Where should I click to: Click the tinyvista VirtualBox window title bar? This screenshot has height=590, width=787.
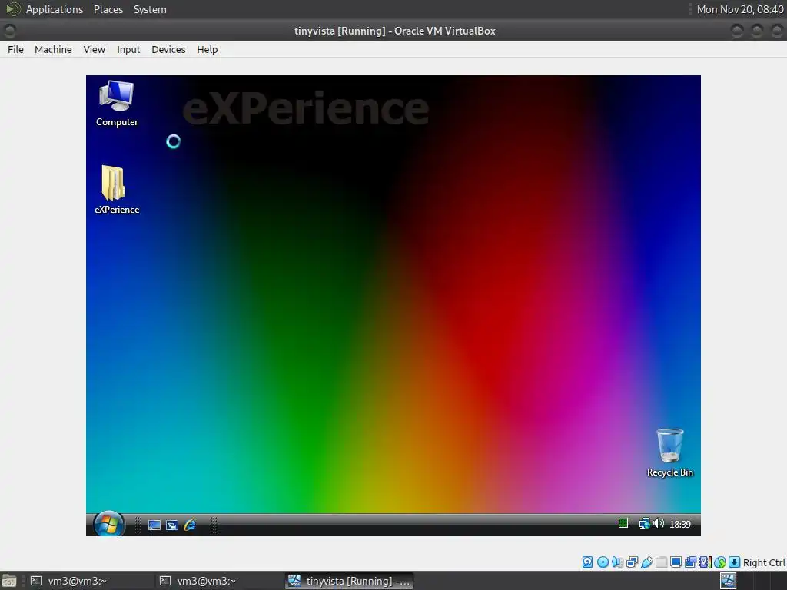click(394, 31)
